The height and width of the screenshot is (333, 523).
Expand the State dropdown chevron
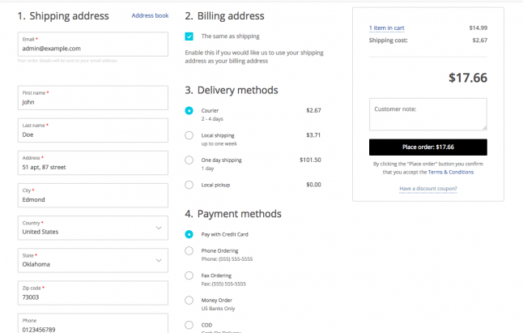pos(159,260)
